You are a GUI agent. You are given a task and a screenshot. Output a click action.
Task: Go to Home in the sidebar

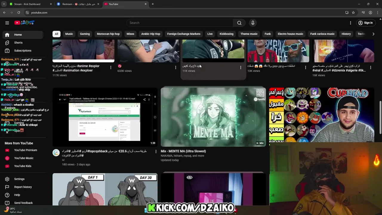tap(23, 35)
